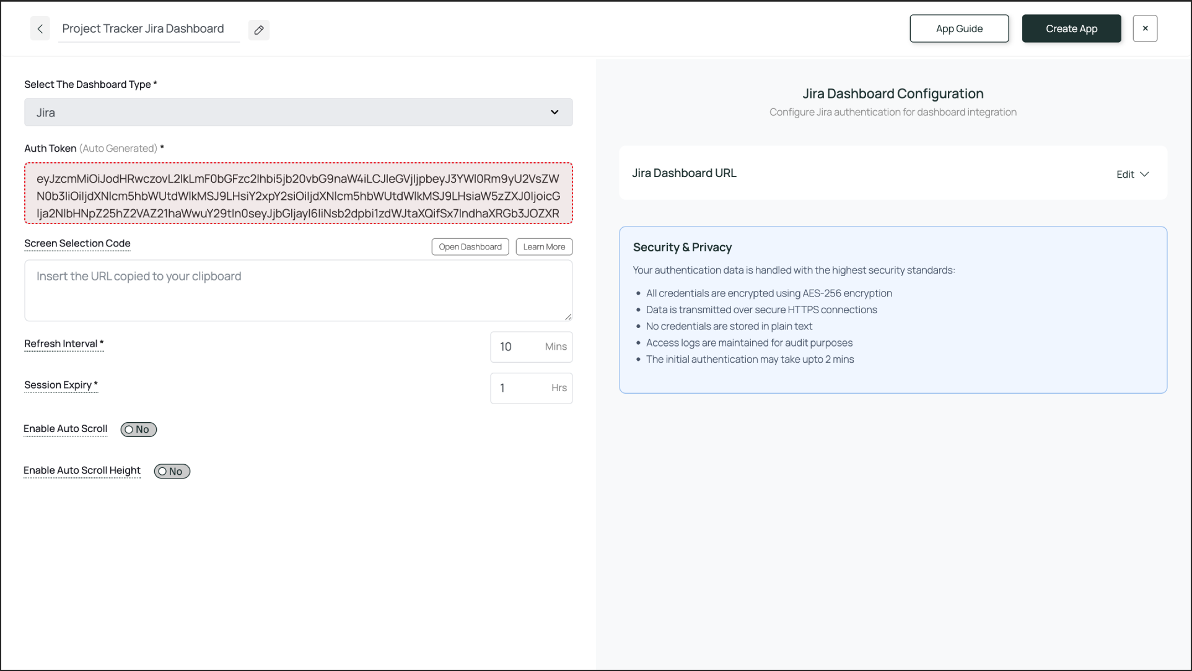Toggle Enable Auto Scroll on

tap(138, 429)
